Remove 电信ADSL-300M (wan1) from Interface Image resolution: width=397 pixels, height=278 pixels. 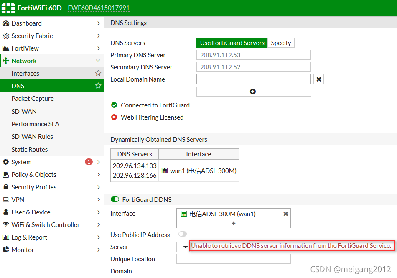point(285,214)
